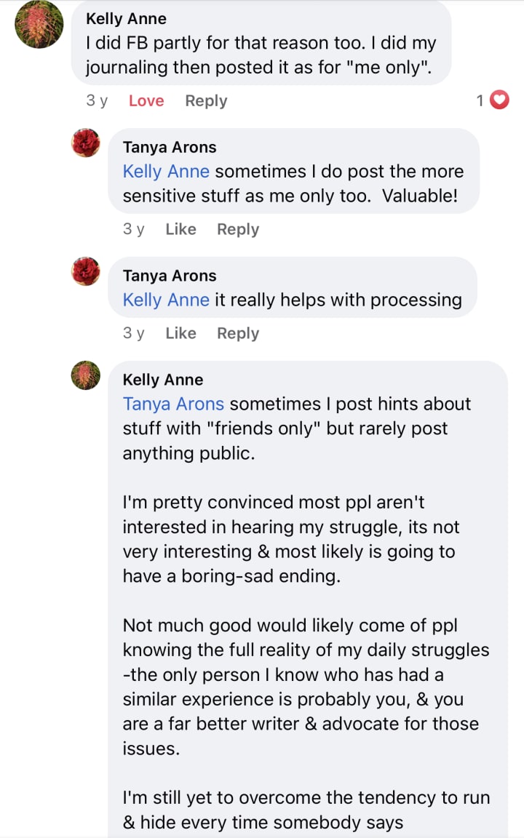Open Kelly Anne name above 'friends only' reply

[x=163, y=380]
